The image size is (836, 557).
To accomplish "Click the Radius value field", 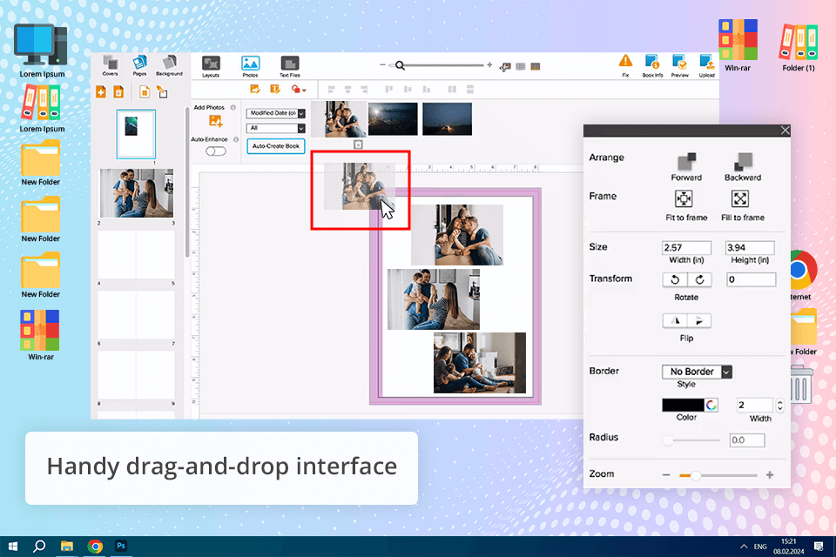I will coord(747,440).
